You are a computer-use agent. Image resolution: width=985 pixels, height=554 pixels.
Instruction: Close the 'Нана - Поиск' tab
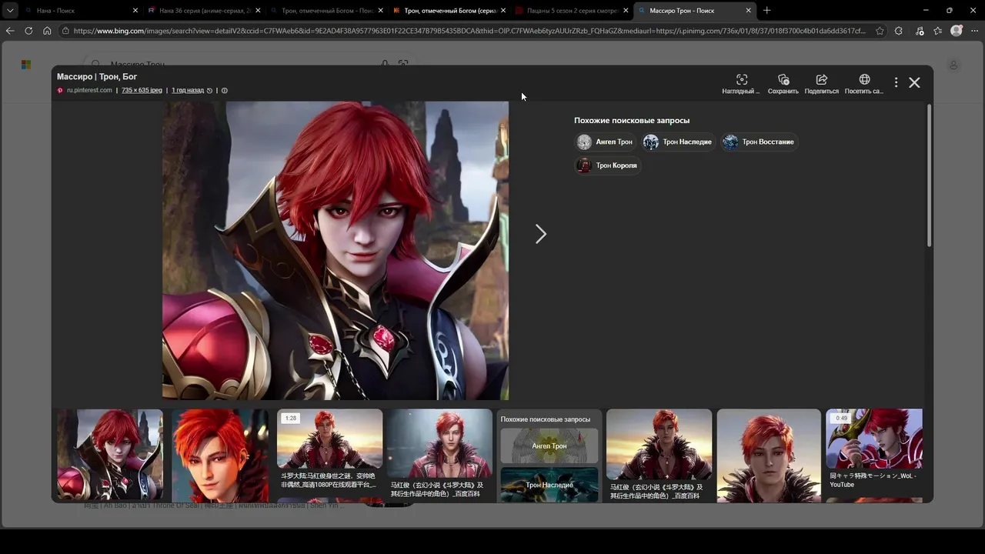click(135, 11)
